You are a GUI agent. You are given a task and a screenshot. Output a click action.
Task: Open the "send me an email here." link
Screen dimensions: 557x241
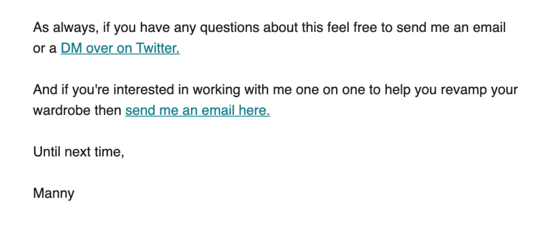[x=197, y=111]
